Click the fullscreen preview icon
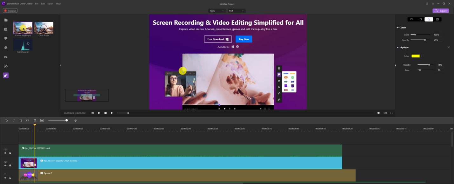 point(392,113)
